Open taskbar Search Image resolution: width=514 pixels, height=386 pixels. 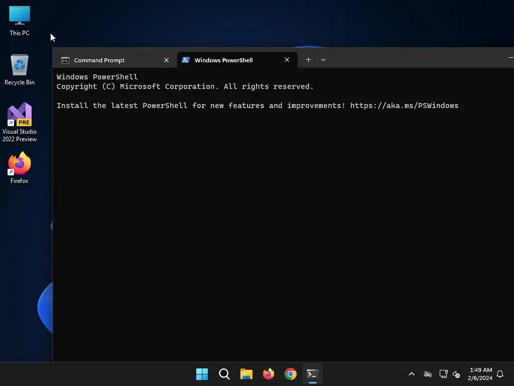point(224,374)
